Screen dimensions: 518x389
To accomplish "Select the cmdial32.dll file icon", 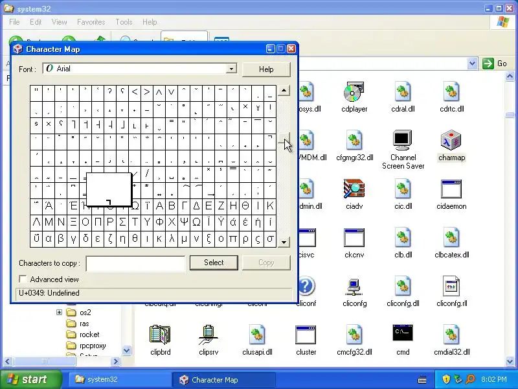I will coord(451,335).
